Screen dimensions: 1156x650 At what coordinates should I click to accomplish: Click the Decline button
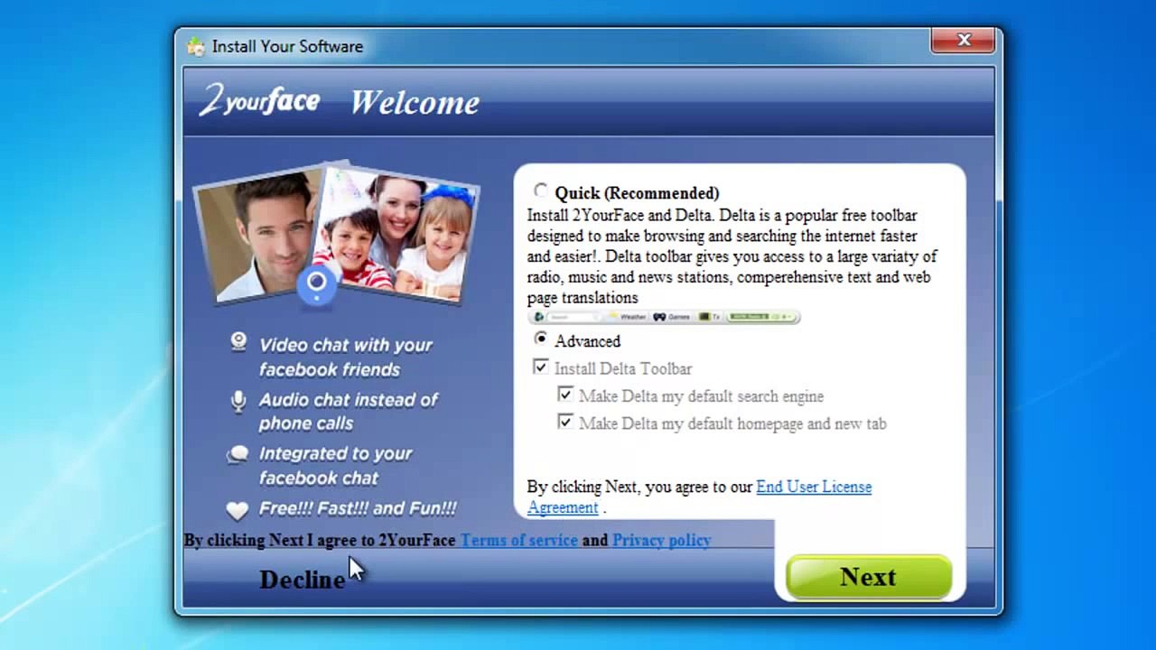tap(302, 580)
